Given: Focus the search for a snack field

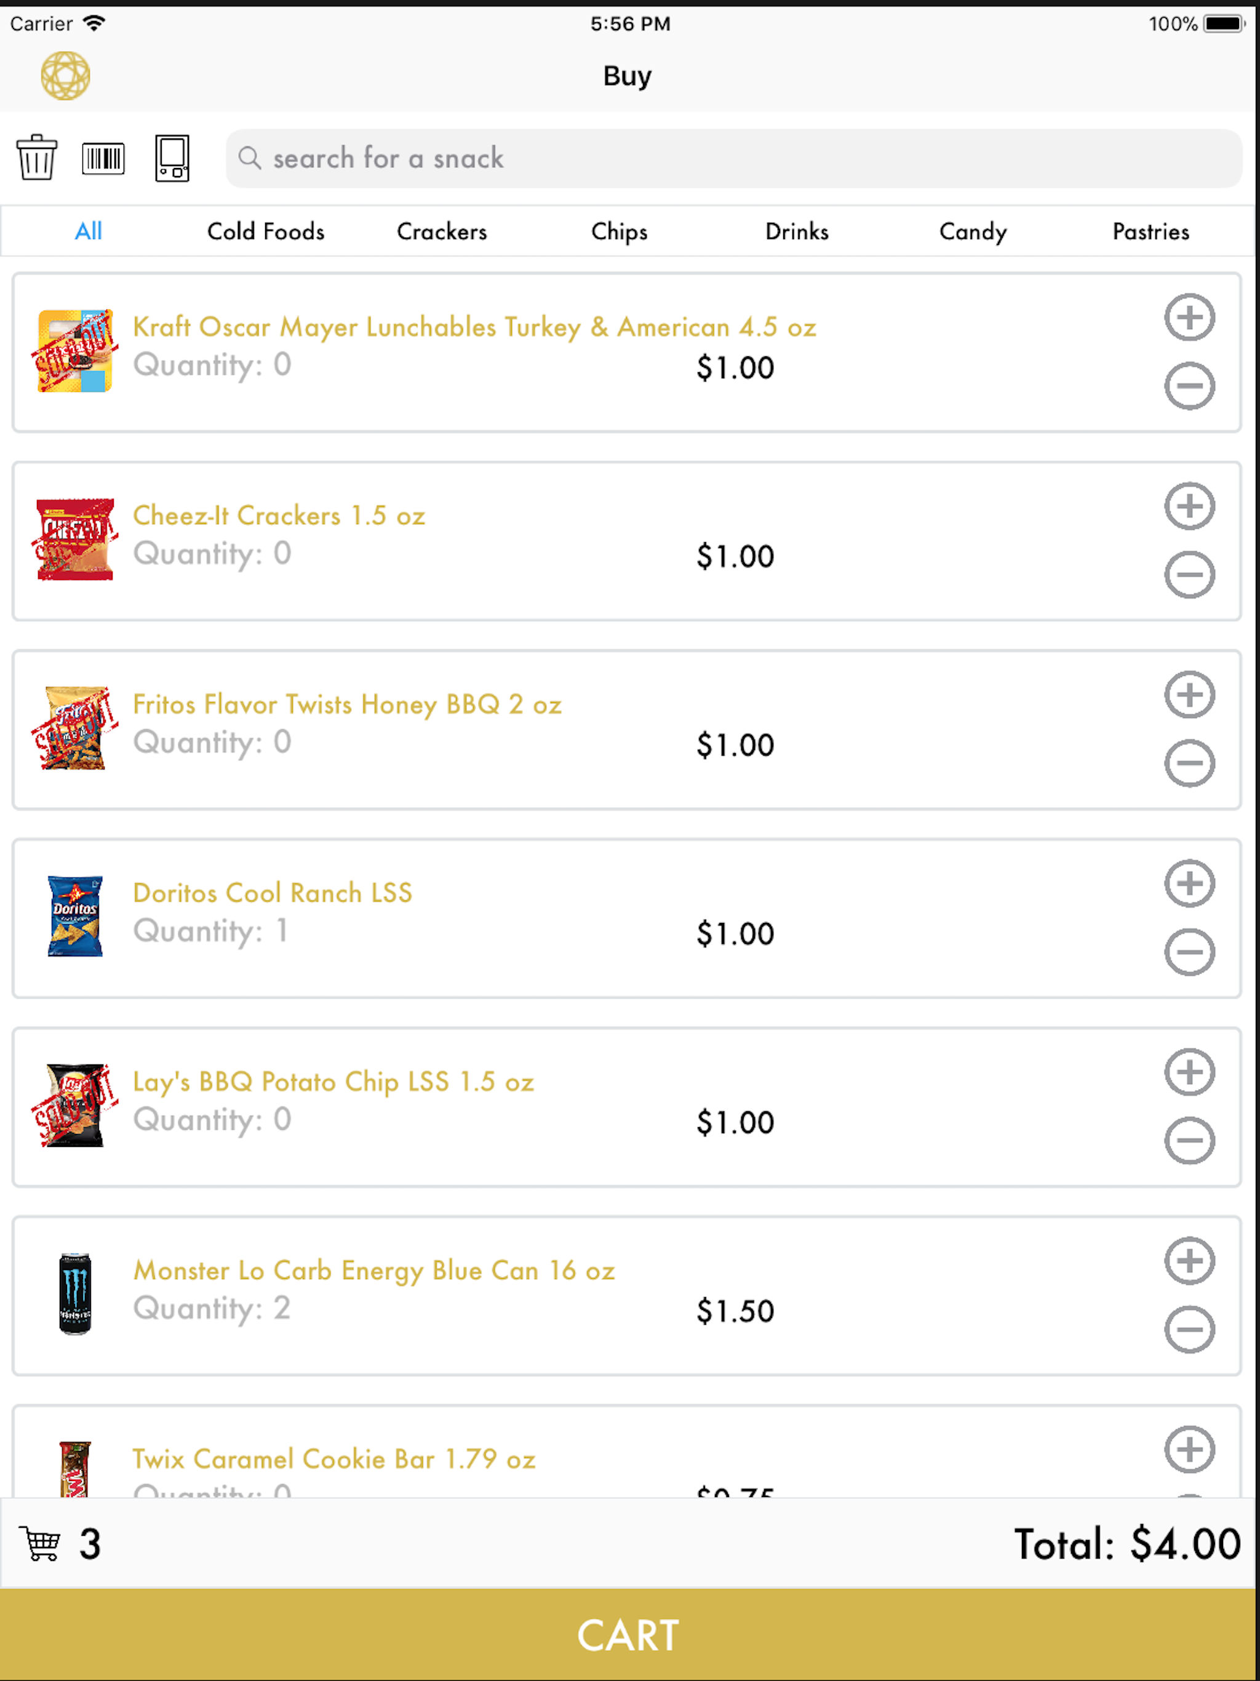Looking at the screenshot, I should click(733, 158).
